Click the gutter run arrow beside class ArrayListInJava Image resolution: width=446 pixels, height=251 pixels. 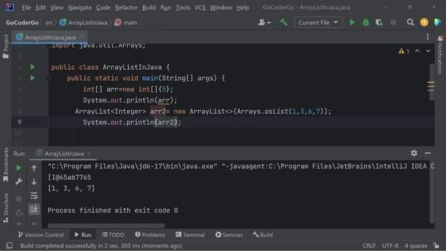pyautogui.click(x=33, y=67)
